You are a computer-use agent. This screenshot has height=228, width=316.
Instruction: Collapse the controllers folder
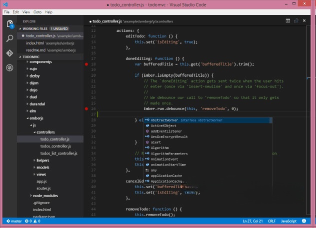coord(34,132)
